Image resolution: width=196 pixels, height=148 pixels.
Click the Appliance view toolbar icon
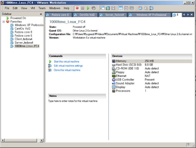coord(131,8)
